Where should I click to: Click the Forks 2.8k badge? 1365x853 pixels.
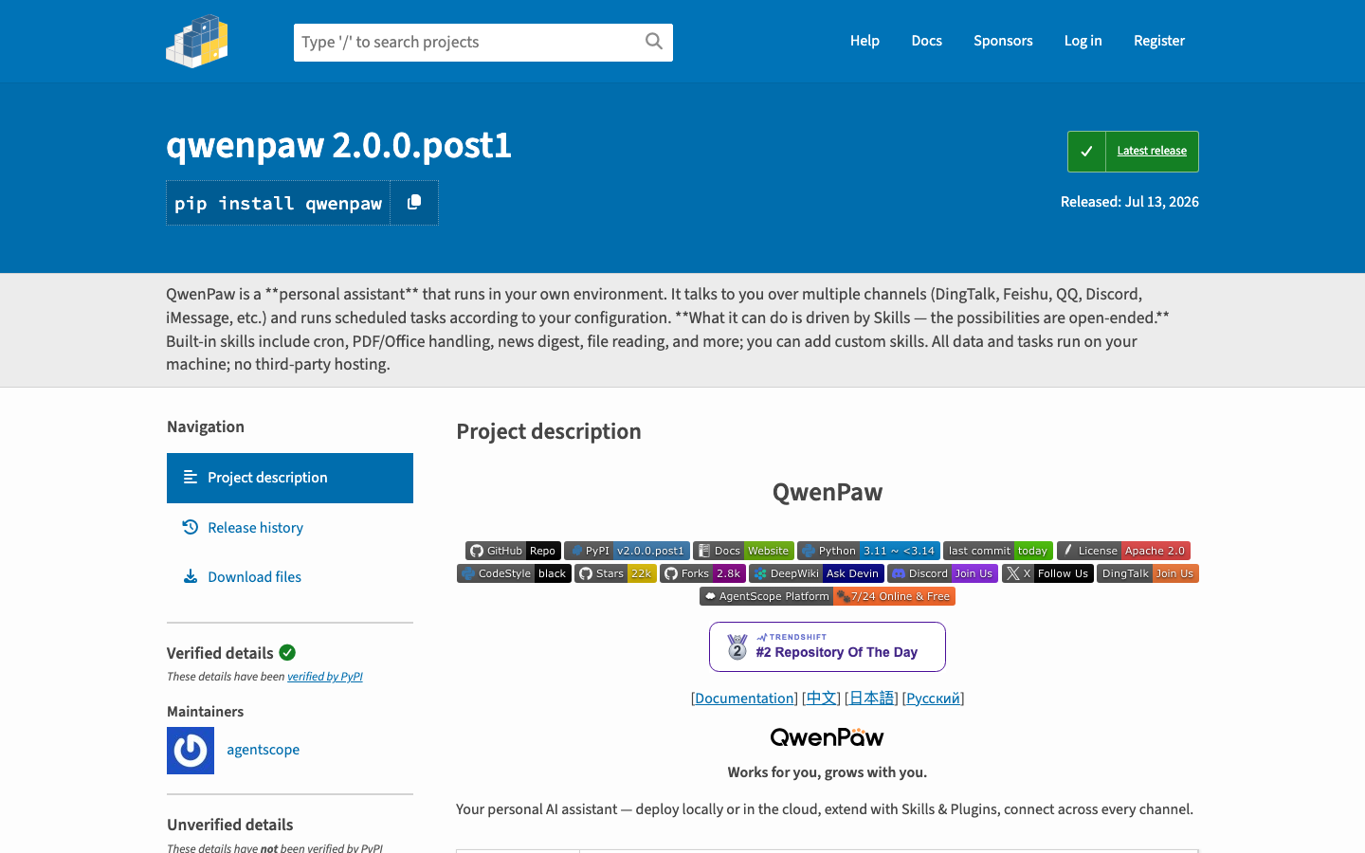tap(702, 573)
